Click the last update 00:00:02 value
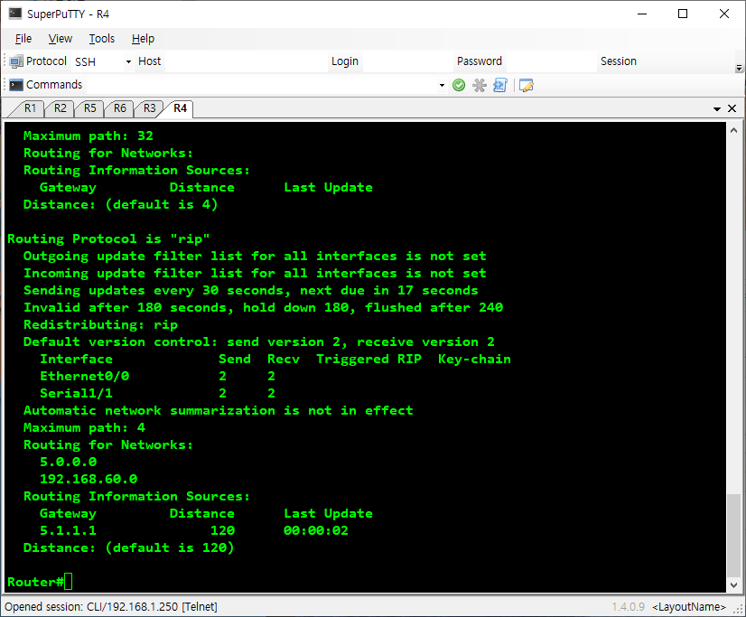The height and width of the screenshot is (617, 746). [316, 530]
